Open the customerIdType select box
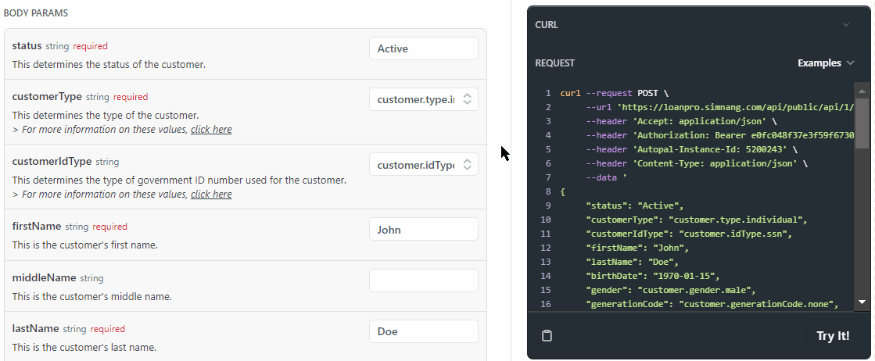The width and height of the screenshot is (875, 361). 423,165
